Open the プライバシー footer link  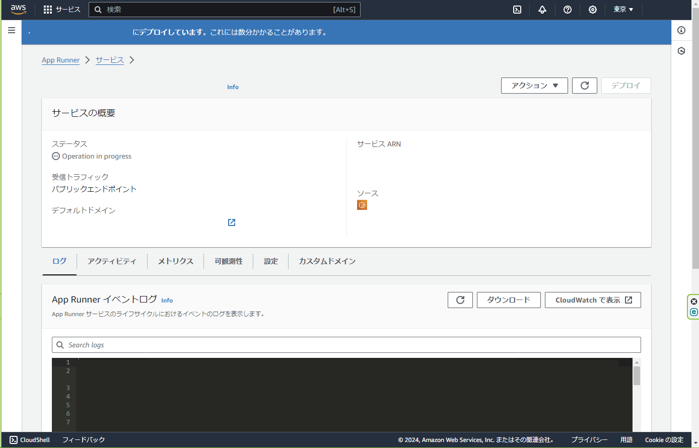pos(589,440)
